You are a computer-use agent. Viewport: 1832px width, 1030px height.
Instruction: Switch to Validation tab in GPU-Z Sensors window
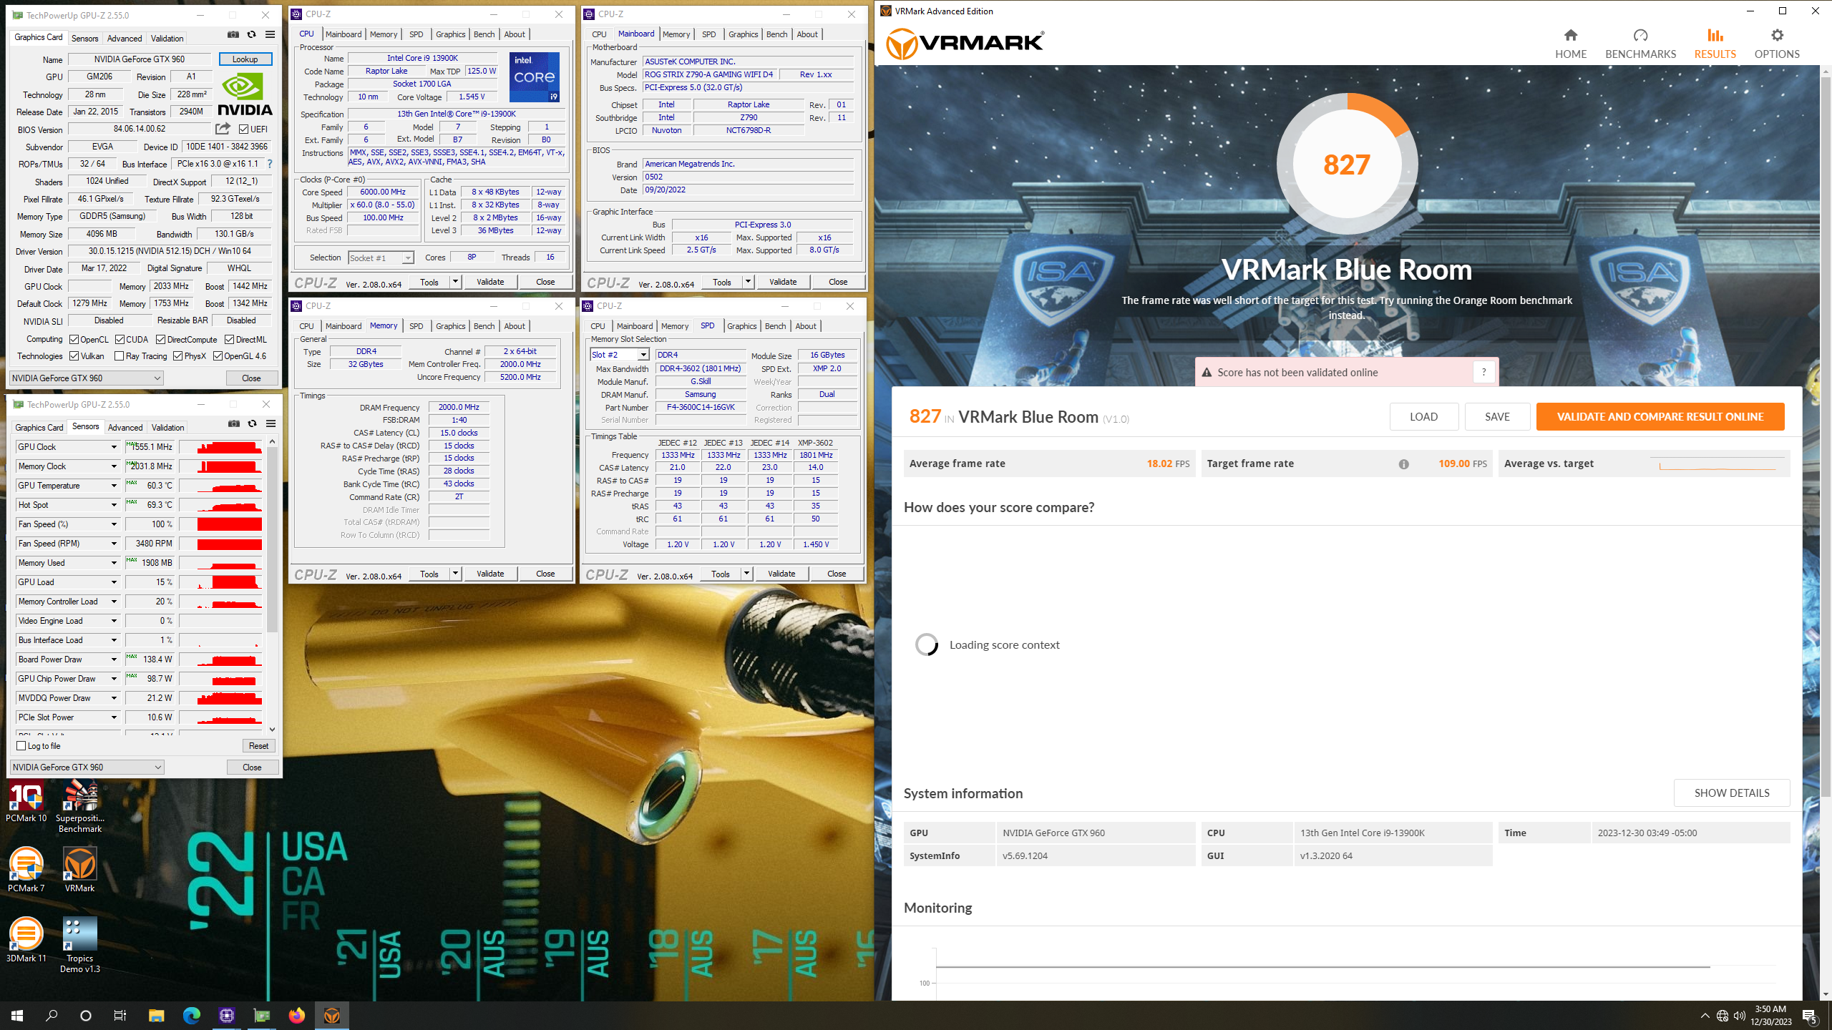tap(167, 427)
